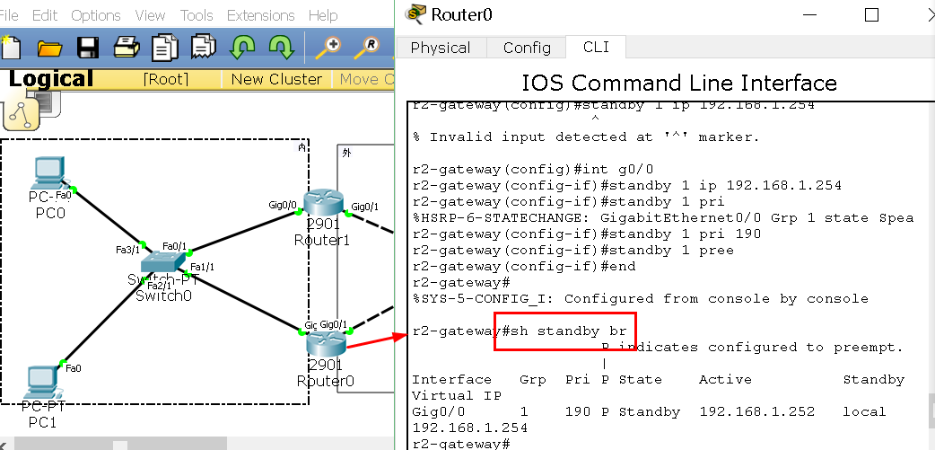Viewport: 935px width, 450px height.
Task: Select the CLI tab in Router0
Action: 596,47
